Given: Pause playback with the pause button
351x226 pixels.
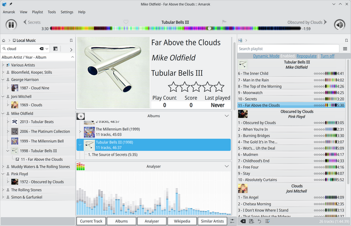Looking at the screenshot, I should [11, 25].
